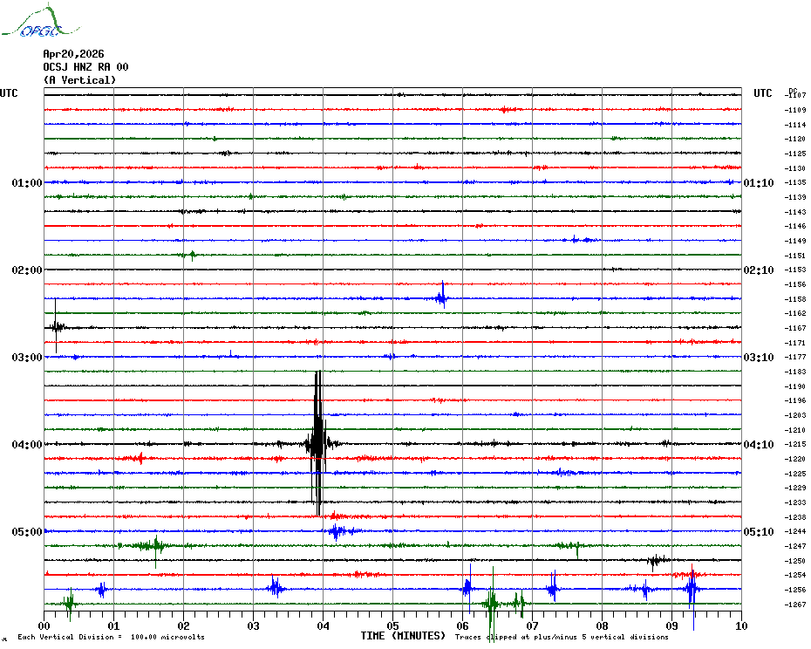Click the DC offset value "-1135"
The height and width of the screenshot is (649, 811).
[x=795, y=182]
